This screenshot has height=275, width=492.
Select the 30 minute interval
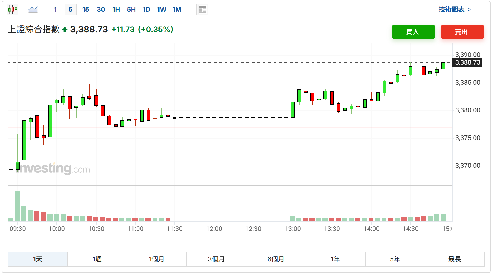pos(101,10)
